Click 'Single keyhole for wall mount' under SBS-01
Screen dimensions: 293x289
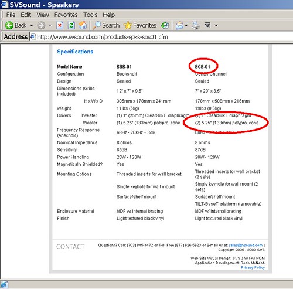click(x=146, y=186)
